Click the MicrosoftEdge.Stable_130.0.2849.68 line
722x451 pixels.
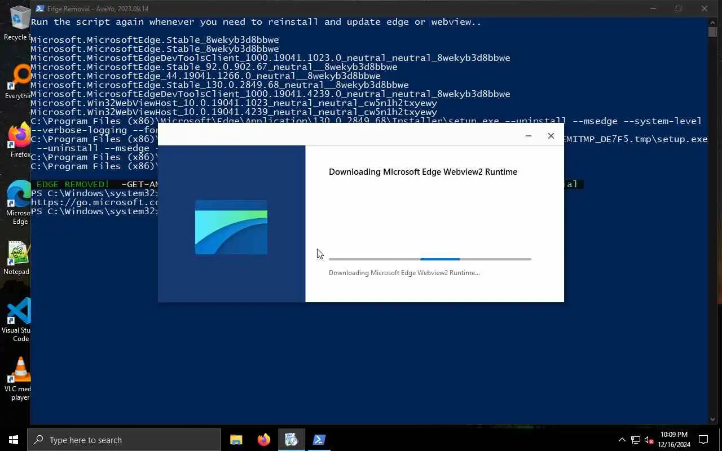pyautogui.click(x=219, y=85)
